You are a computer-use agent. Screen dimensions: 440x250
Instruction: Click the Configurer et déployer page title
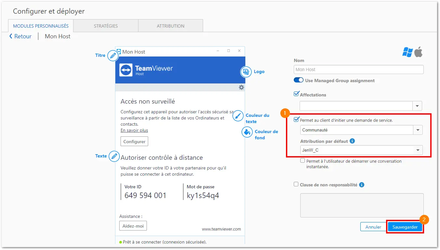coord(49,11)
